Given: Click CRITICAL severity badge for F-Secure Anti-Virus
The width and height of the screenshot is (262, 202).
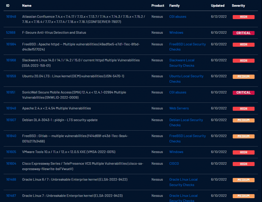Looking at the screenshot, I should 244,33.
